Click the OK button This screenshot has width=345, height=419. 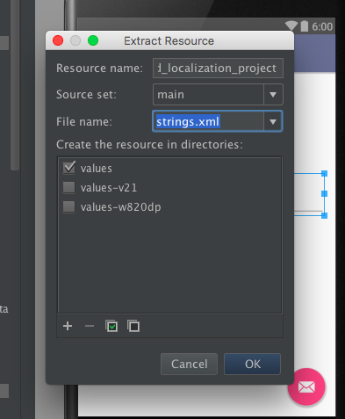[x=252, y=364]
